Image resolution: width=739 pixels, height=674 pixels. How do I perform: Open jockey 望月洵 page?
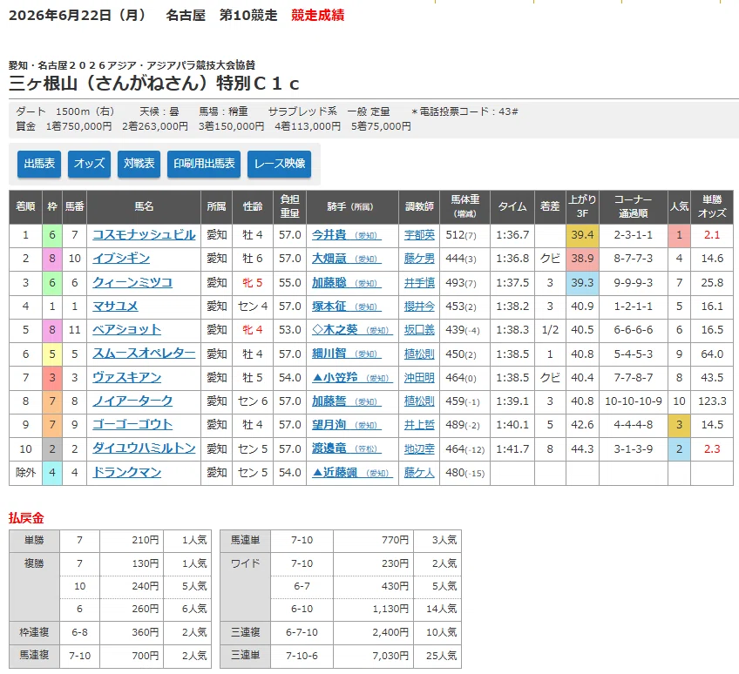pyautogui.click(x=347, y=425)
